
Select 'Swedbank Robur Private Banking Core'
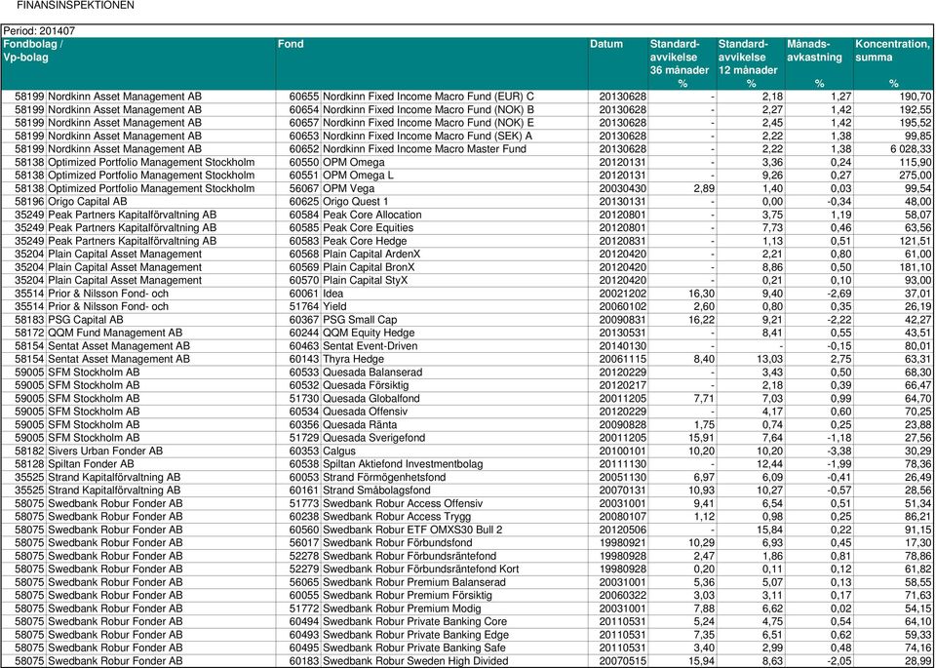pos(415,622)
